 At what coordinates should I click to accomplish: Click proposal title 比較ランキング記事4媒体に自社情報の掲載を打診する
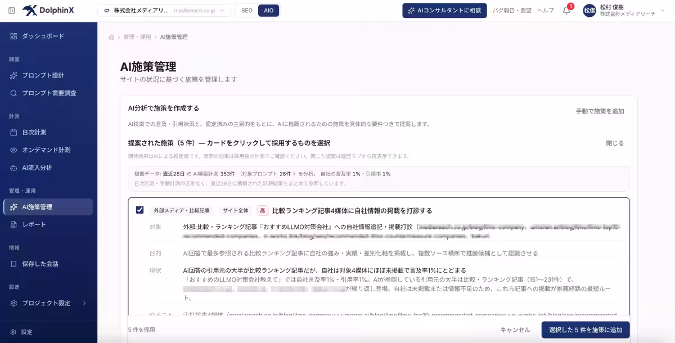(x=352, y=210)
